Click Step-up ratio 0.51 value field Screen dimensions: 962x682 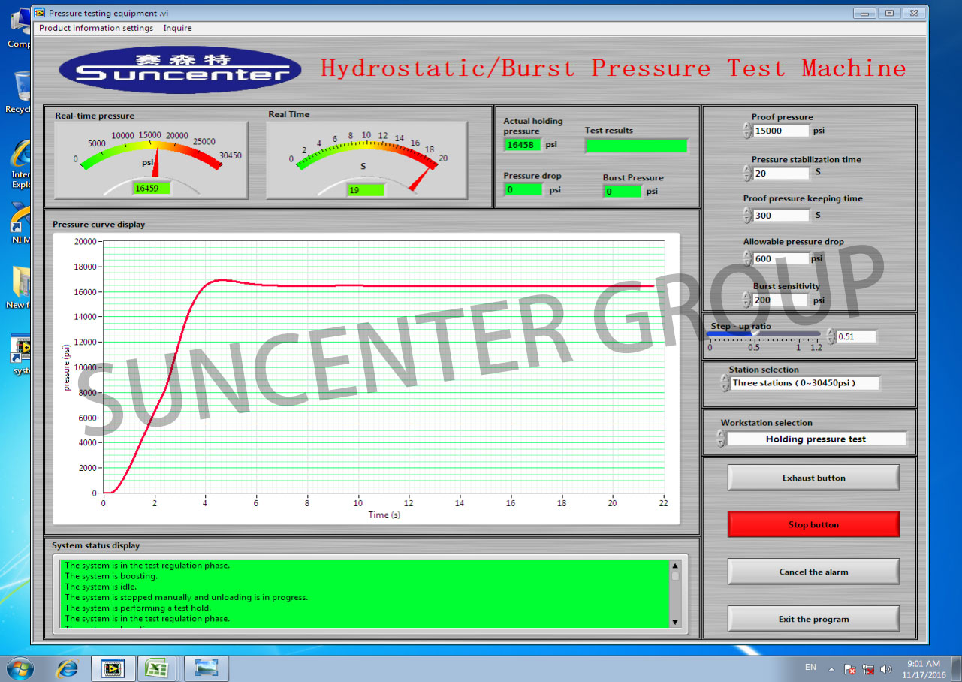coord(856,336)
